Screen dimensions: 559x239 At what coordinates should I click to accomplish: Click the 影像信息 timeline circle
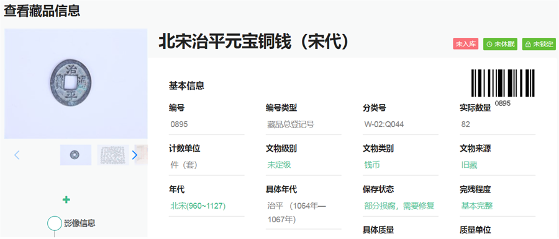[x=55, y=224]
